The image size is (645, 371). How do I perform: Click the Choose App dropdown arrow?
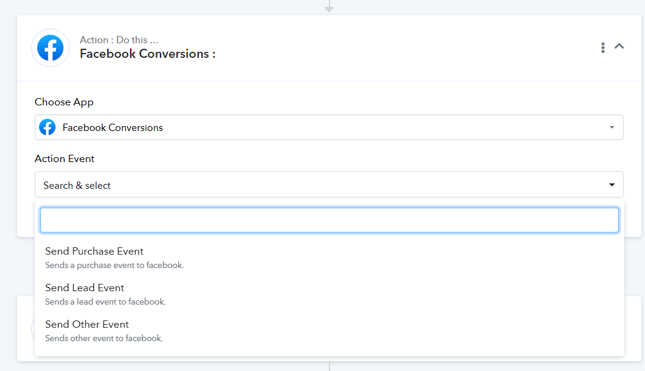[611, 127]
